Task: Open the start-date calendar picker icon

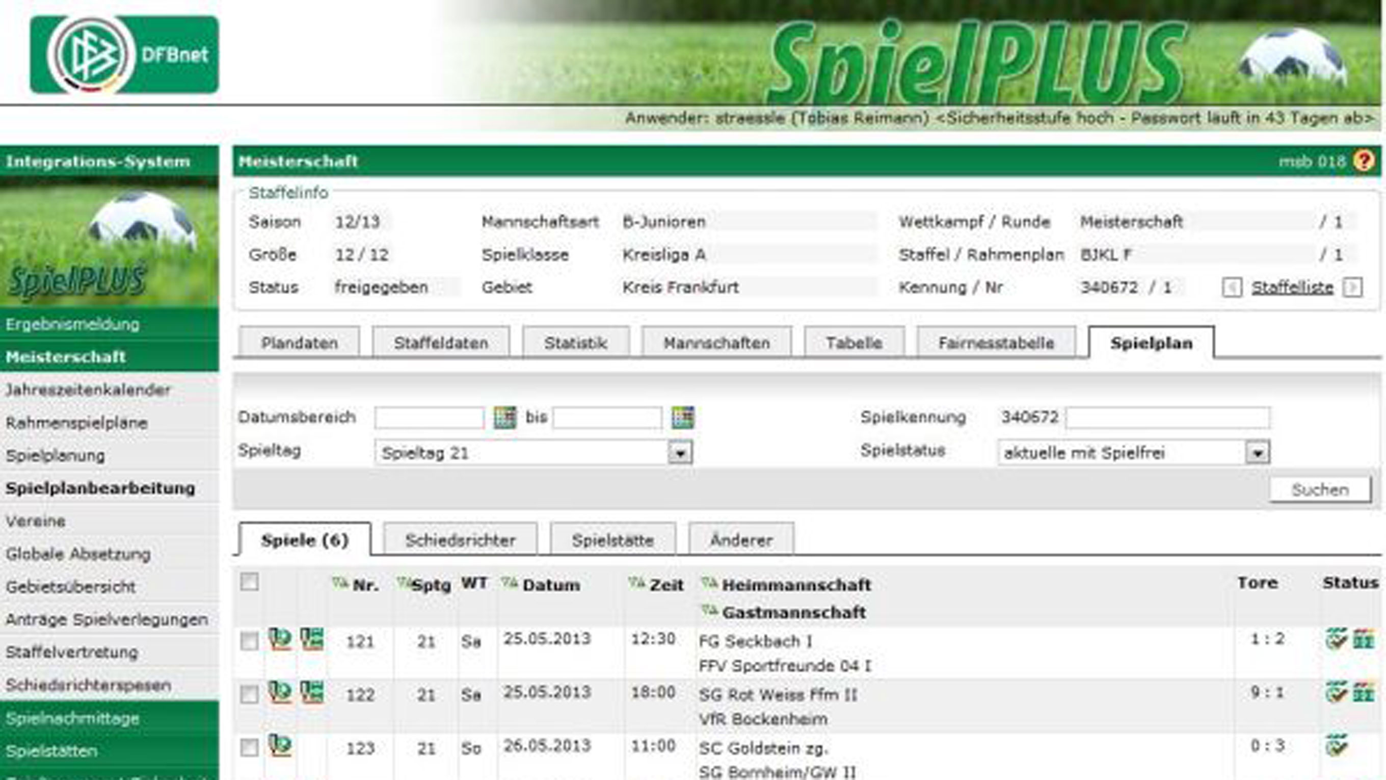Action: pos(504,418)
